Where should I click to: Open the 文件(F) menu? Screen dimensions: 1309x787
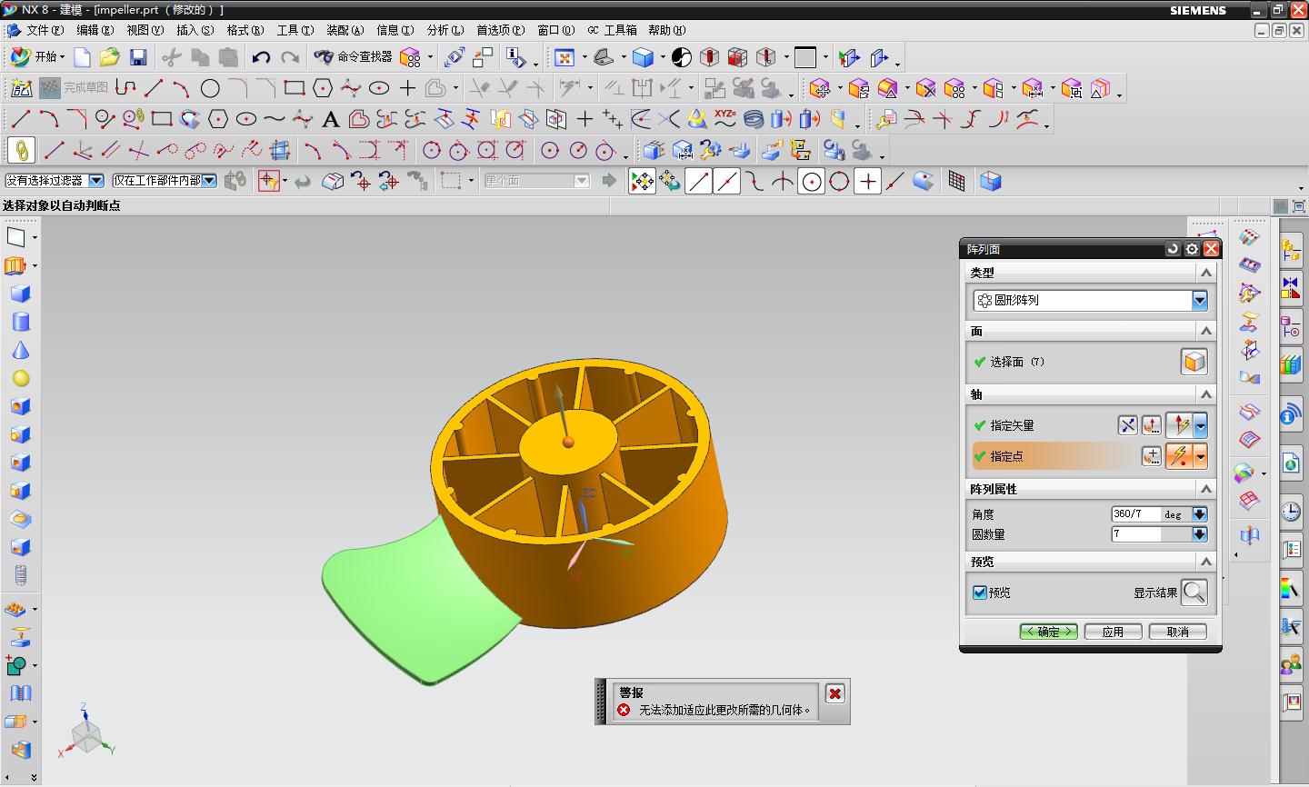45,30
